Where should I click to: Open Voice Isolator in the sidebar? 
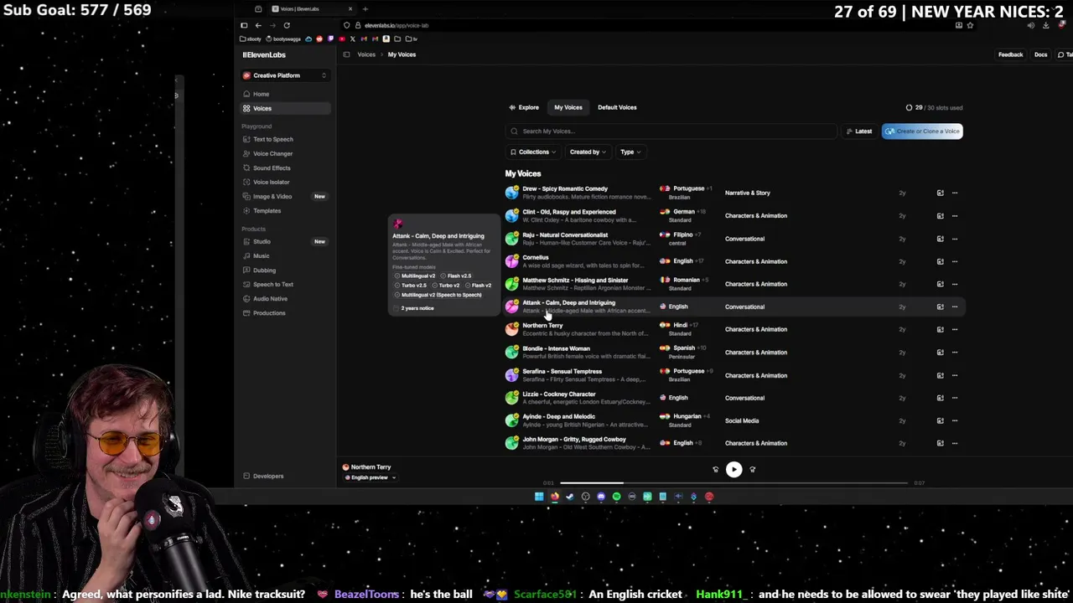coord(271,182)
